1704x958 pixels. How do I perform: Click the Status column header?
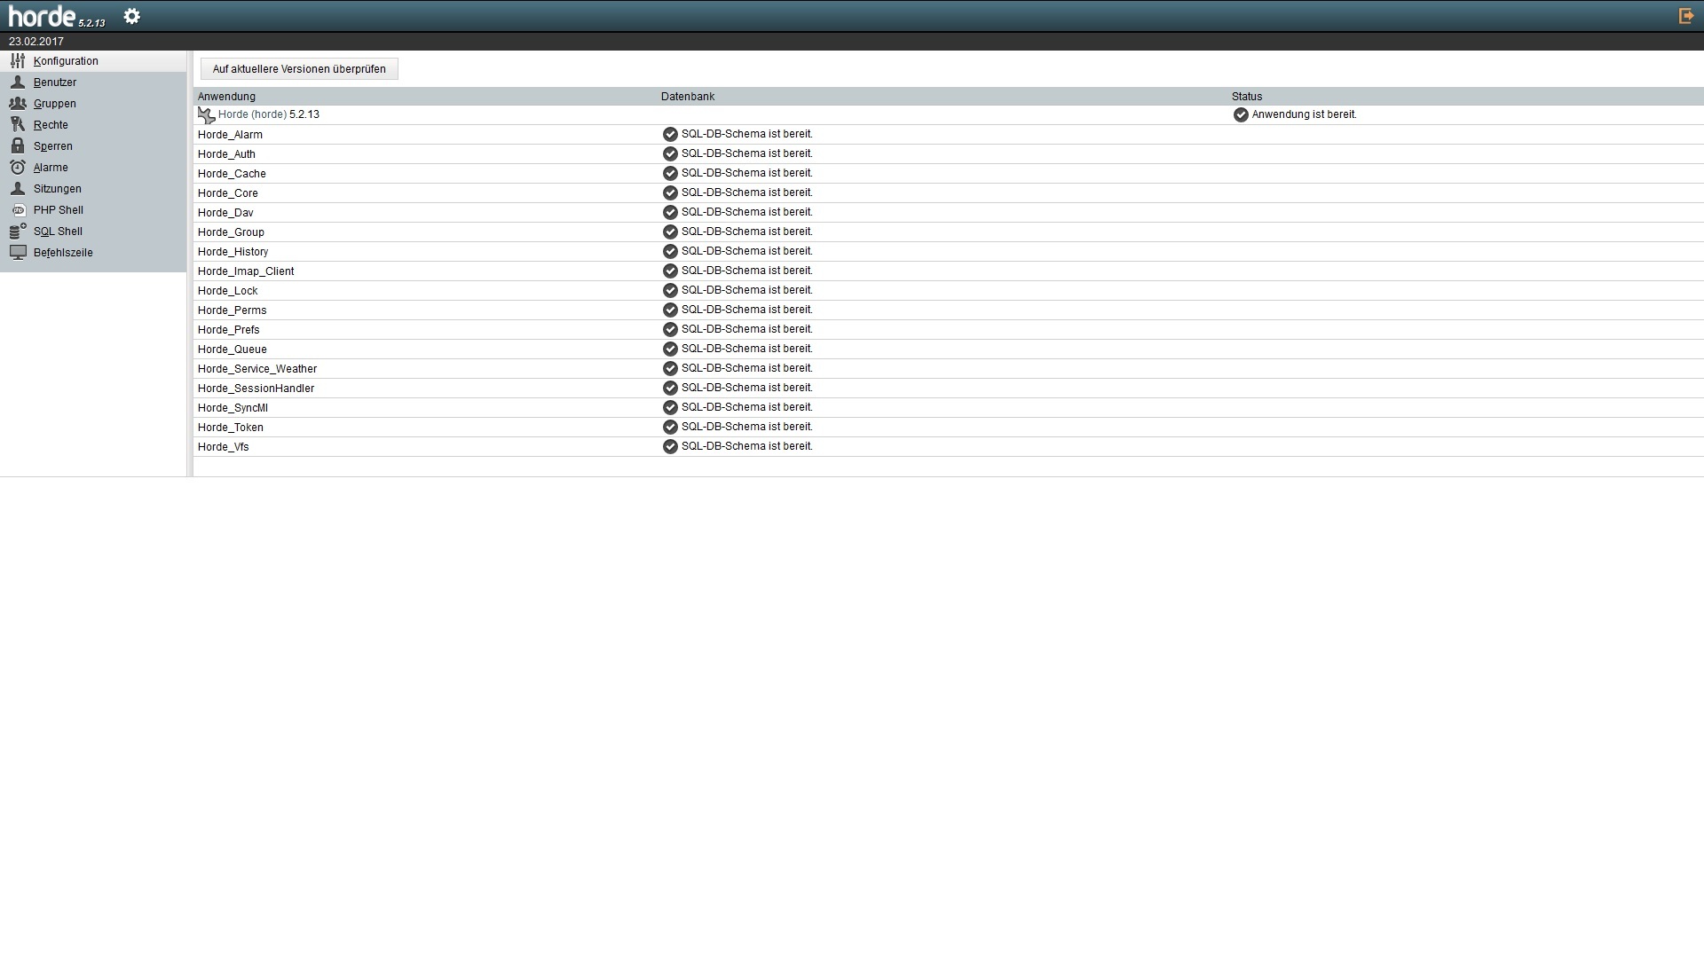(1247, 97)
